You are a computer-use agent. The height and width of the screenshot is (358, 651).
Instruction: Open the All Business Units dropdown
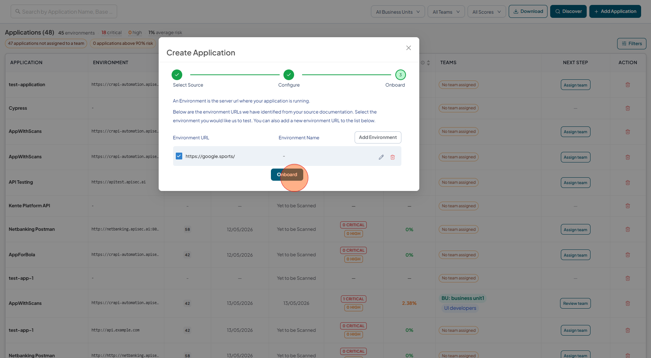tap(398, 12)
